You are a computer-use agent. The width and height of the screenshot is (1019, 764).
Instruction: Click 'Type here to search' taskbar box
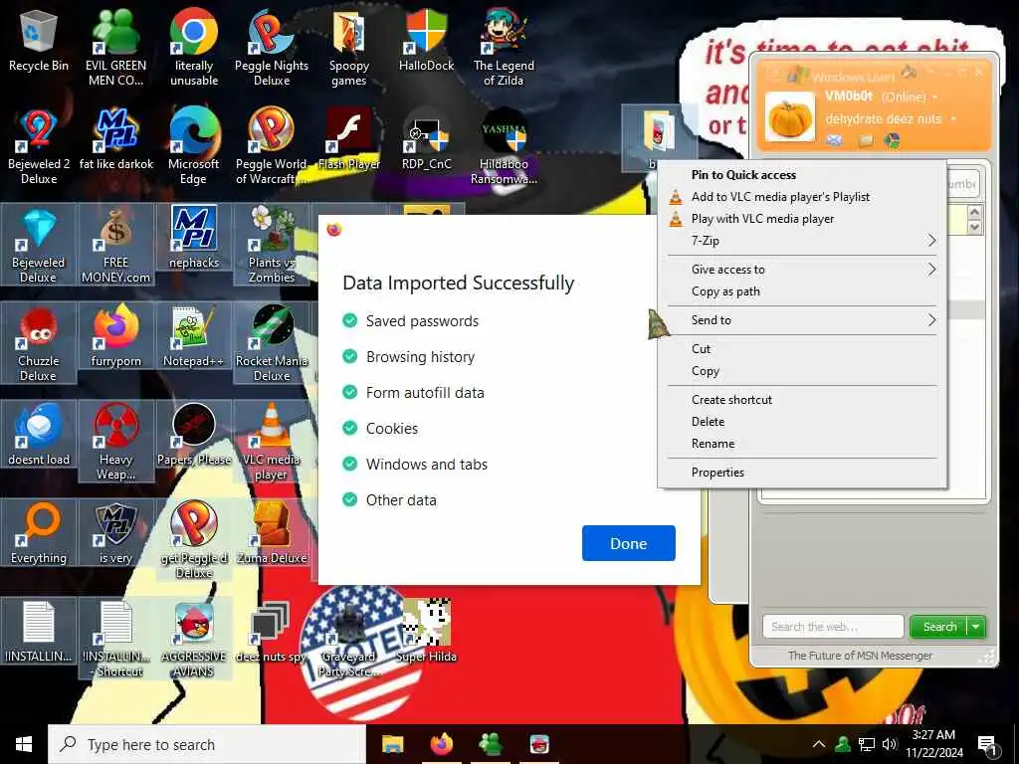click(x=207, y=744)
